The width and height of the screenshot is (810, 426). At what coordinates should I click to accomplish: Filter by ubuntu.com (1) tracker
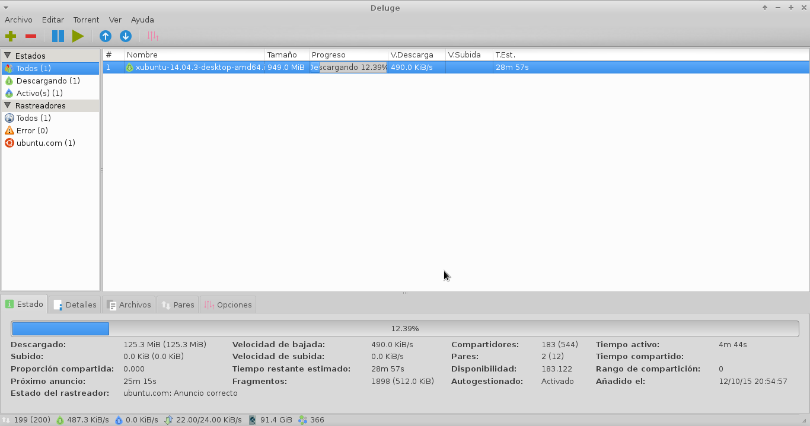(50, 143)
